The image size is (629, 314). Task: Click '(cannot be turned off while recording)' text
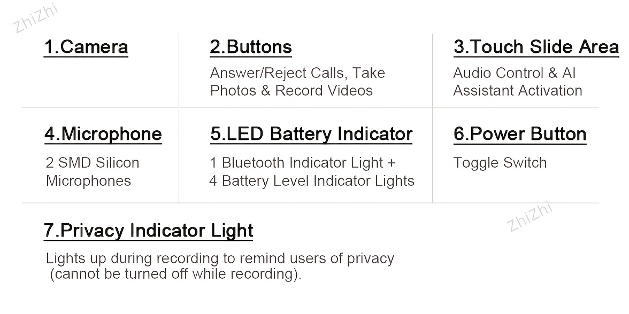coord(175,274)
